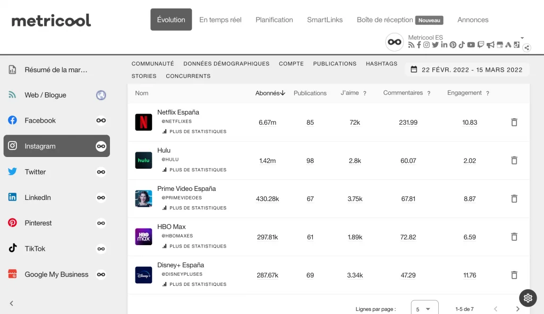
Task: Open the En temps réel tab
Action: click(220, 20)
